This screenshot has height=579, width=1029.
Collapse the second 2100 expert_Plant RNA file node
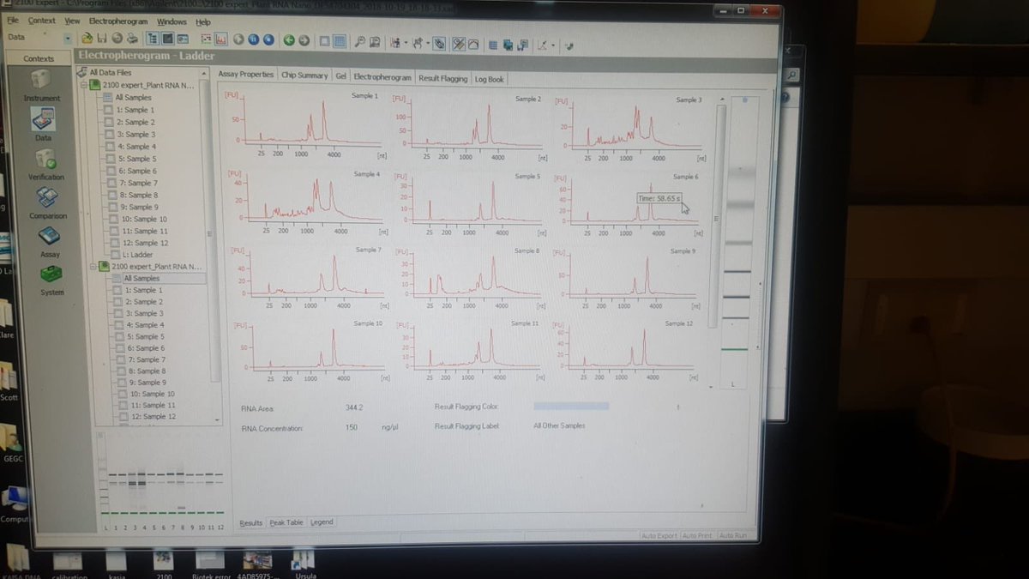pyautogui.click(x=93, y=267)
